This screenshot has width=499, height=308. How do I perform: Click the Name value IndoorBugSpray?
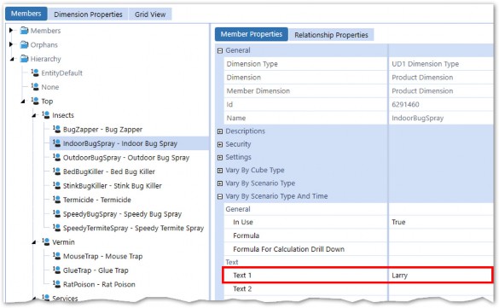[x=417, y=118]
